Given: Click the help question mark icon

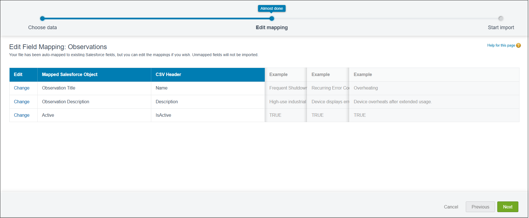Looking at the screenshot, I should point(519,45).
